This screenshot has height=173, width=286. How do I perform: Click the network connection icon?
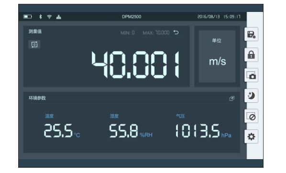click(x=58, y=17)
